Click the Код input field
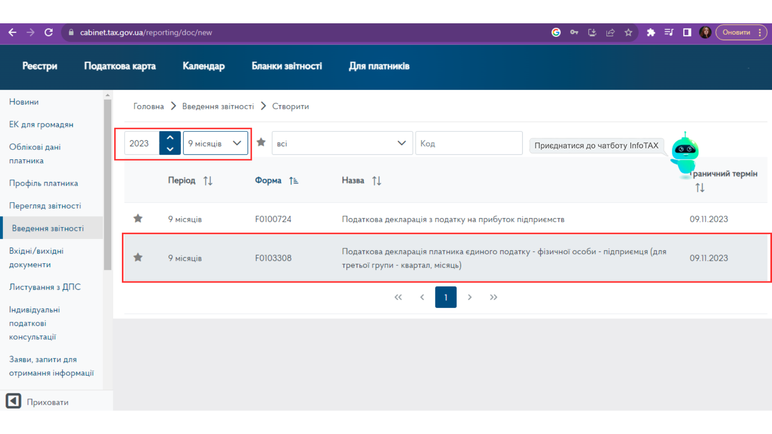Image resolution: width=772 pixels, height=434 pixels. click(469, 143)
